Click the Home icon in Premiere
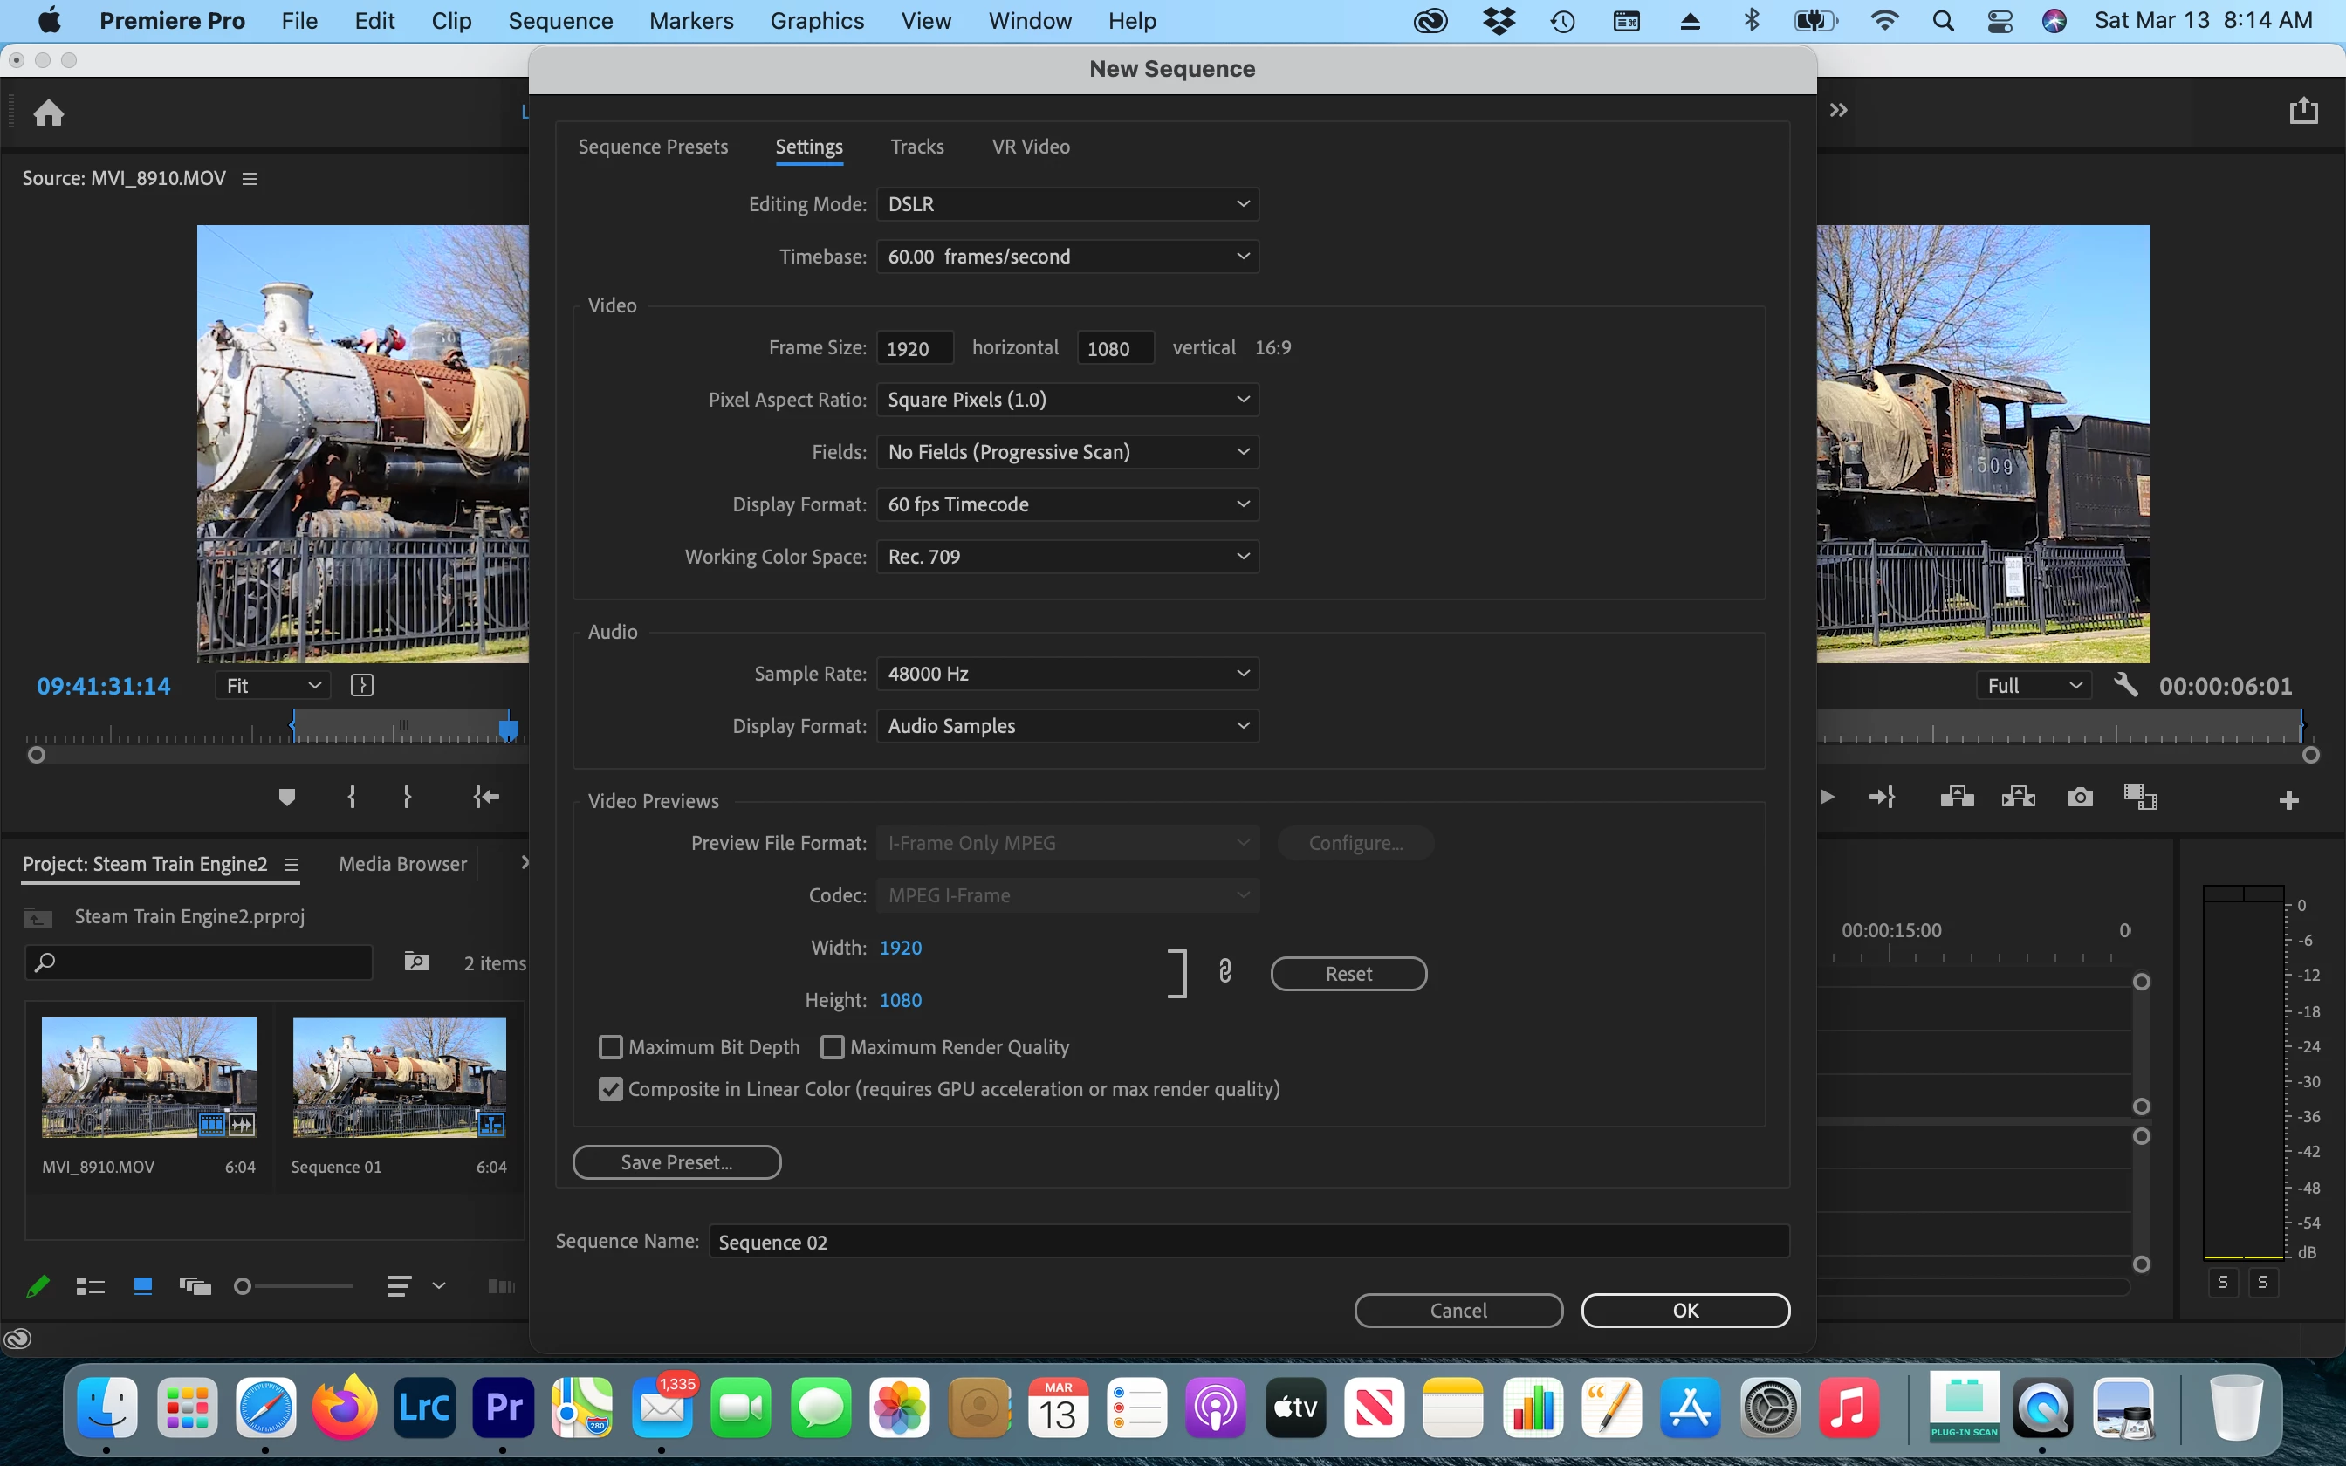2346x1466 pixels. 49,113
